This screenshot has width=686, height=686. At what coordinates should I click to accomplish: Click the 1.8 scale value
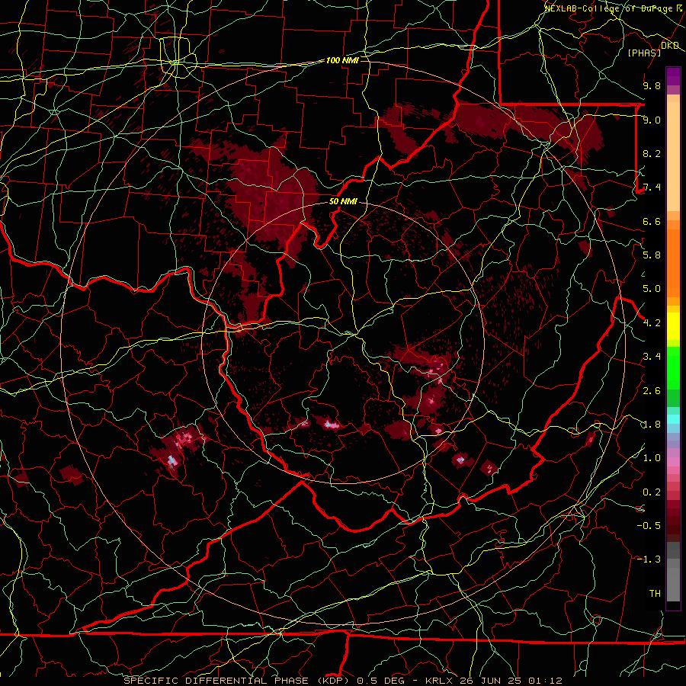tap(652, 425)
